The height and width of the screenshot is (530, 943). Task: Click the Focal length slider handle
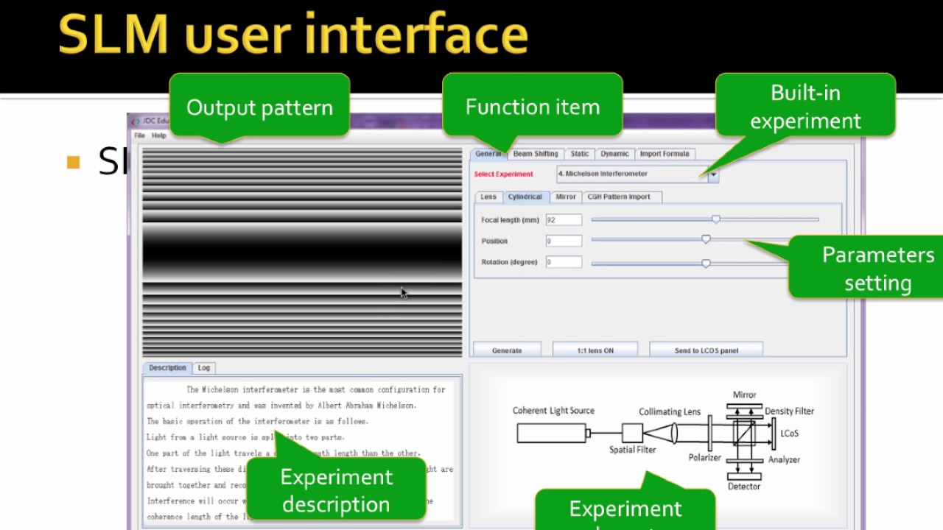716,219
